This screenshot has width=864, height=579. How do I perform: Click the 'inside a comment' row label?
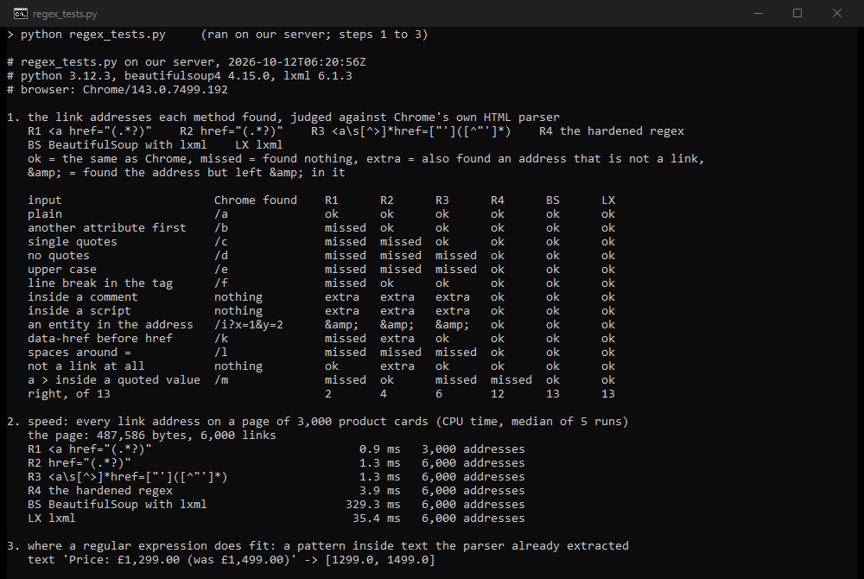click(83, 297)
